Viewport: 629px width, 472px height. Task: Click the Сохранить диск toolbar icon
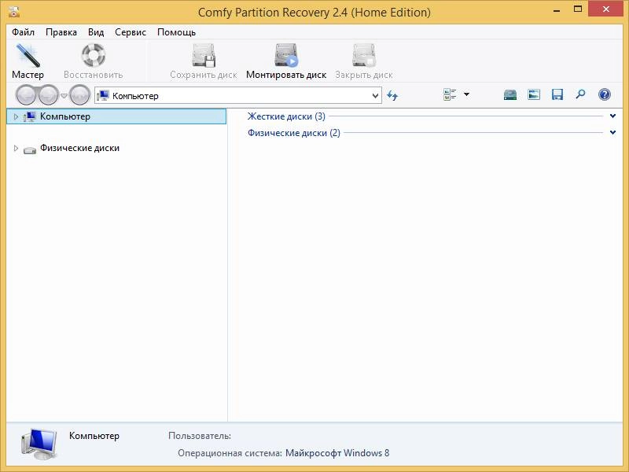point(204,55)
